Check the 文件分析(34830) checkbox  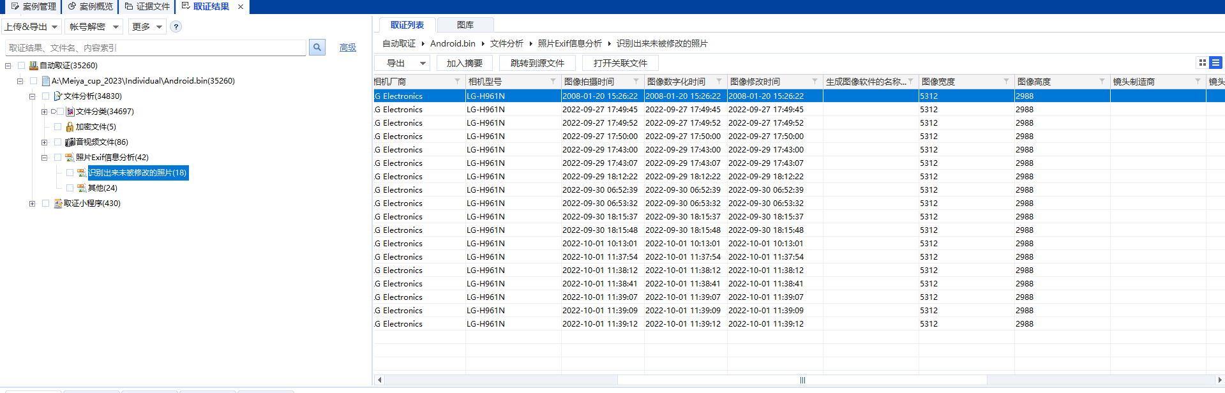coord(46,96)
